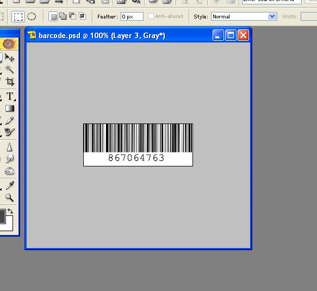Screen dimensions: 317x291
Task: Select the Gradient tool
Action: pyautogui.click(x=10, y=108)
